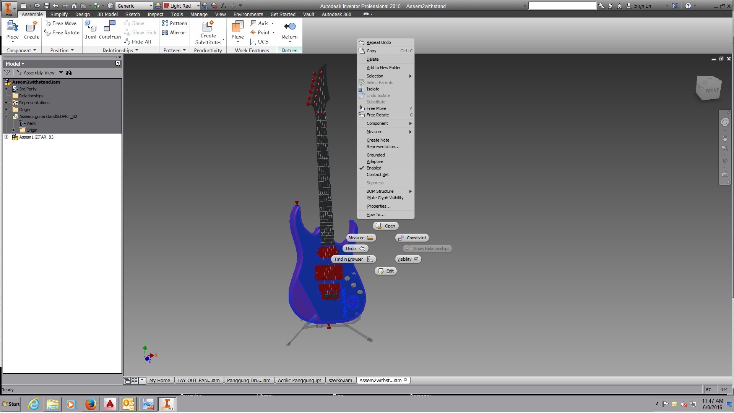
Task: Open the Generic material dropdown
Action: pyautogui.click(x=151, y=6)
